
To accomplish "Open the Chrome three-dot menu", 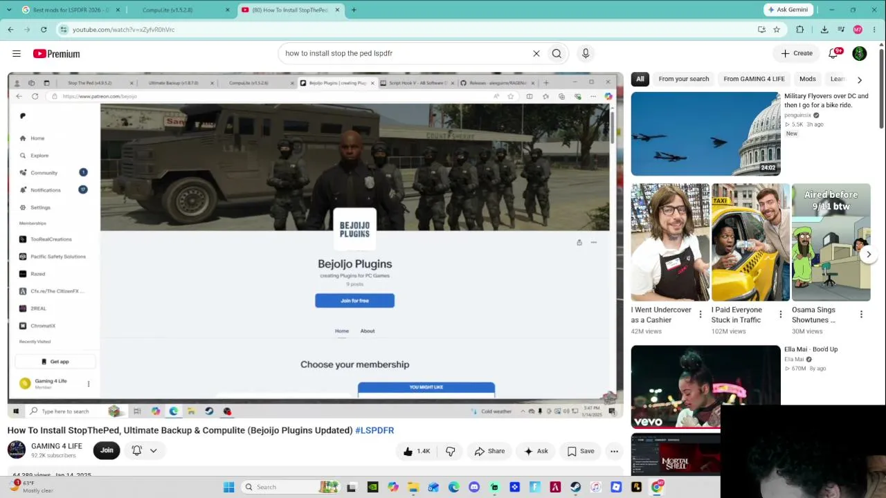I will click(x=875, y=30).
